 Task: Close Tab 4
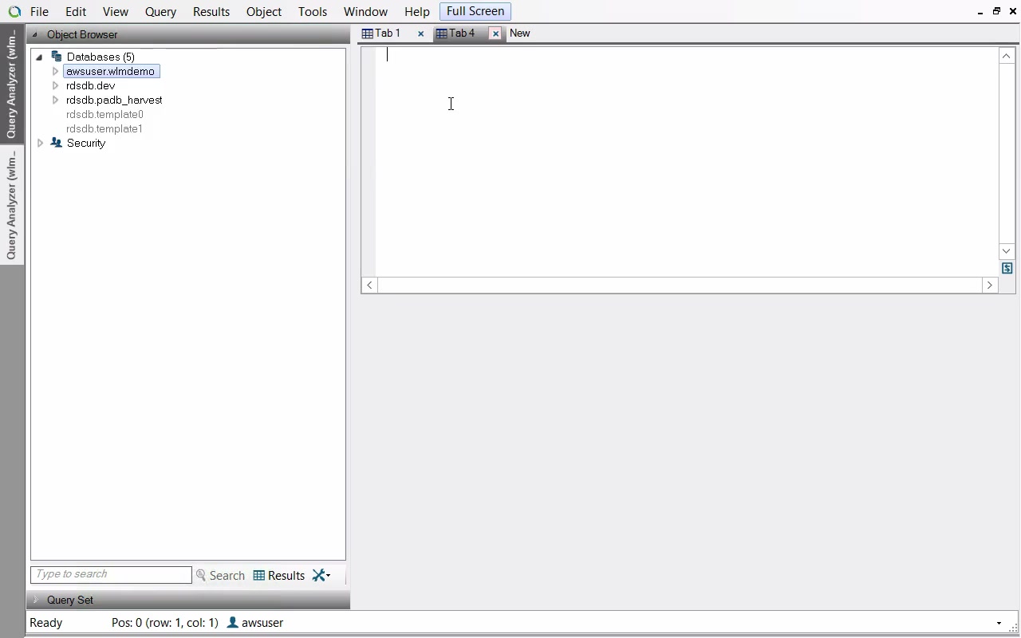pyautogui.click(x=495, y=33)
